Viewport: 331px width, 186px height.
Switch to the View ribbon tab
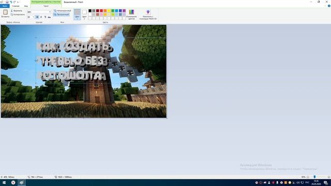(x=26, y=6)
